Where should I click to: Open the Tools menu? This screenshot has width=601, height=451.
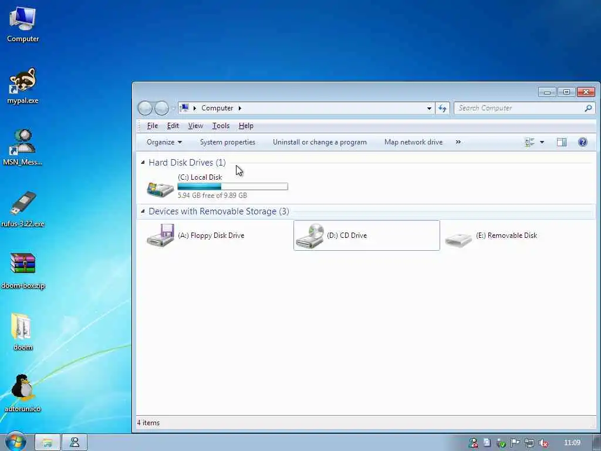tap(221, 126)
